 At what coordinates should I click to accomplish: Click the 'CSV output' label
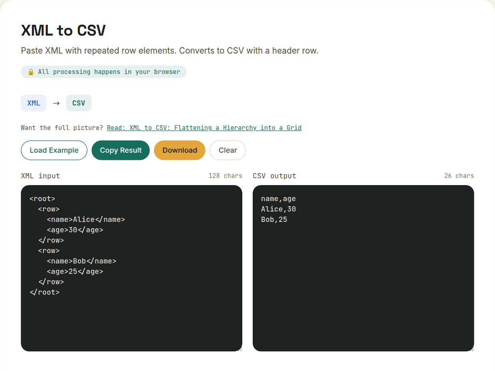[275, 176]
